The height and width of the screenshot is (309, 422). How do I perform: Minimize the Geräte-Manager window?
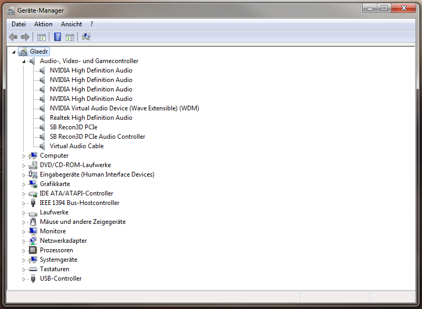coord(370,8)
